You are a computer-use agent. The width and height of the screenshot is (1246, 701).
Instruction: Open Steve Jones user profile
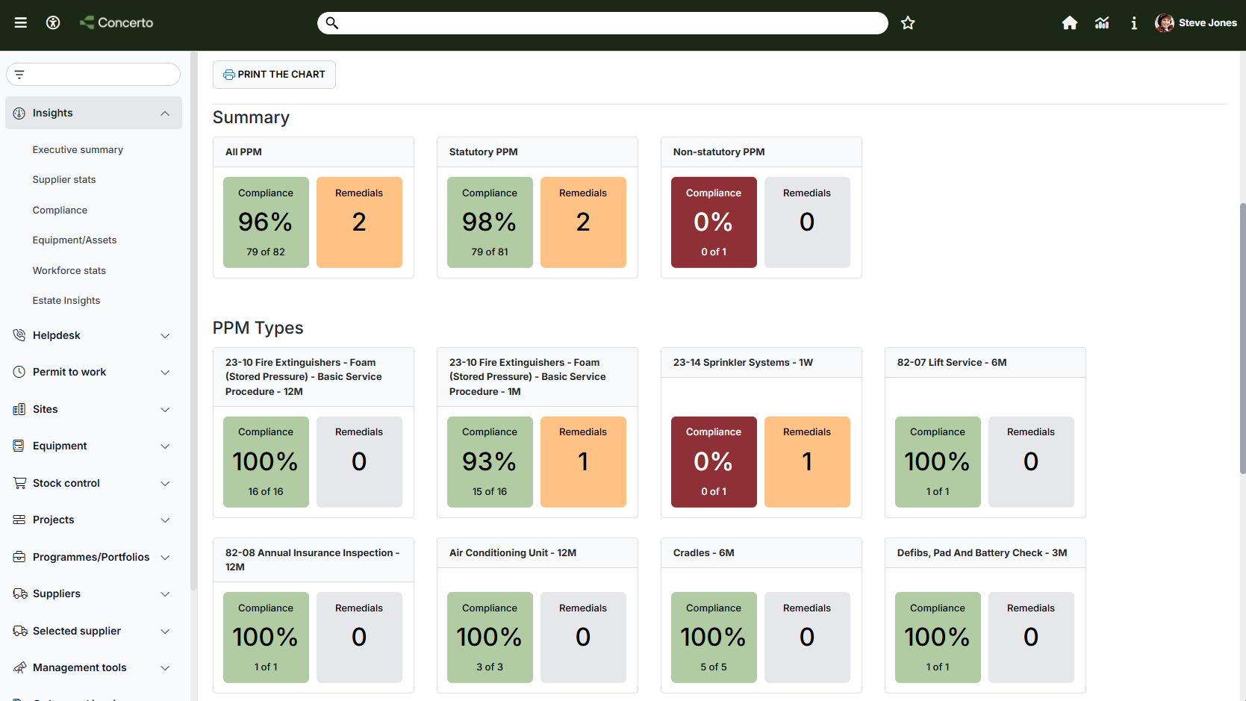click(1195, 23)
